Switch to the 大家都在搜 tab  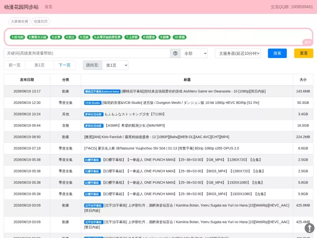point(19,21)
